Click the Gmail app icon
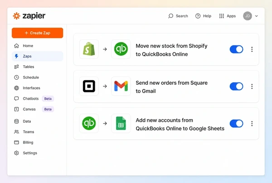 click(121, 86)
